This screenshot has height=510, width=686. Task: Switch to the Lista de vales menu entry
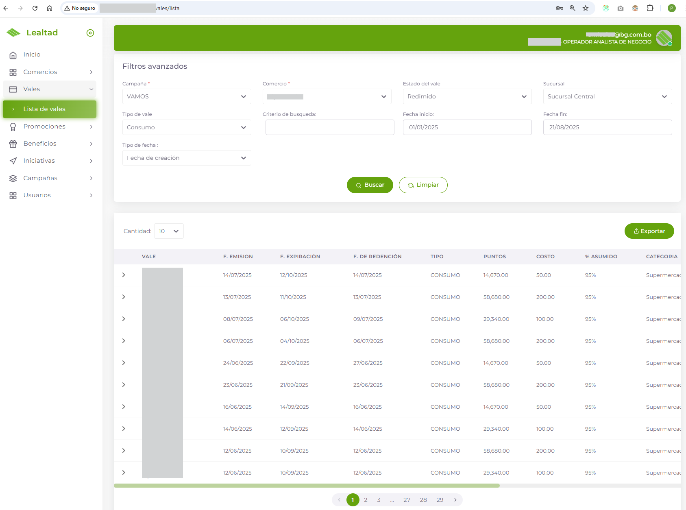click(44, 109)
